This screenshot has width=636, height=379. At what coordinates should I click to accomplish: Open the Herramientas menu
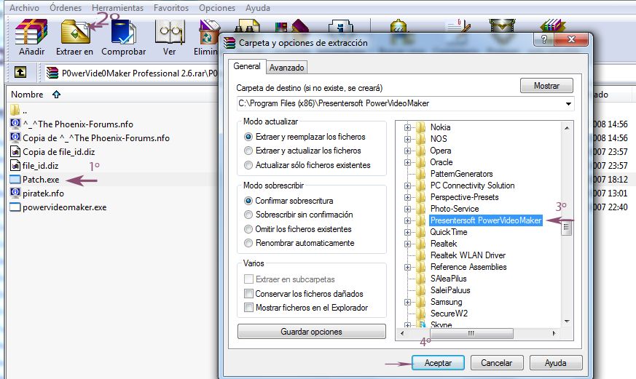117,8
